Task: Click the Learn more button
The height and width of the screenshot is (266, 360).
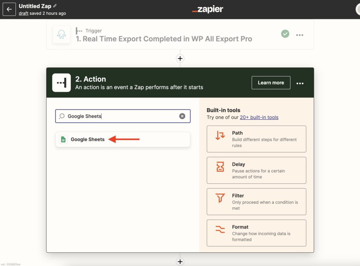Action: pyautogui.click(x=271, y=82)
